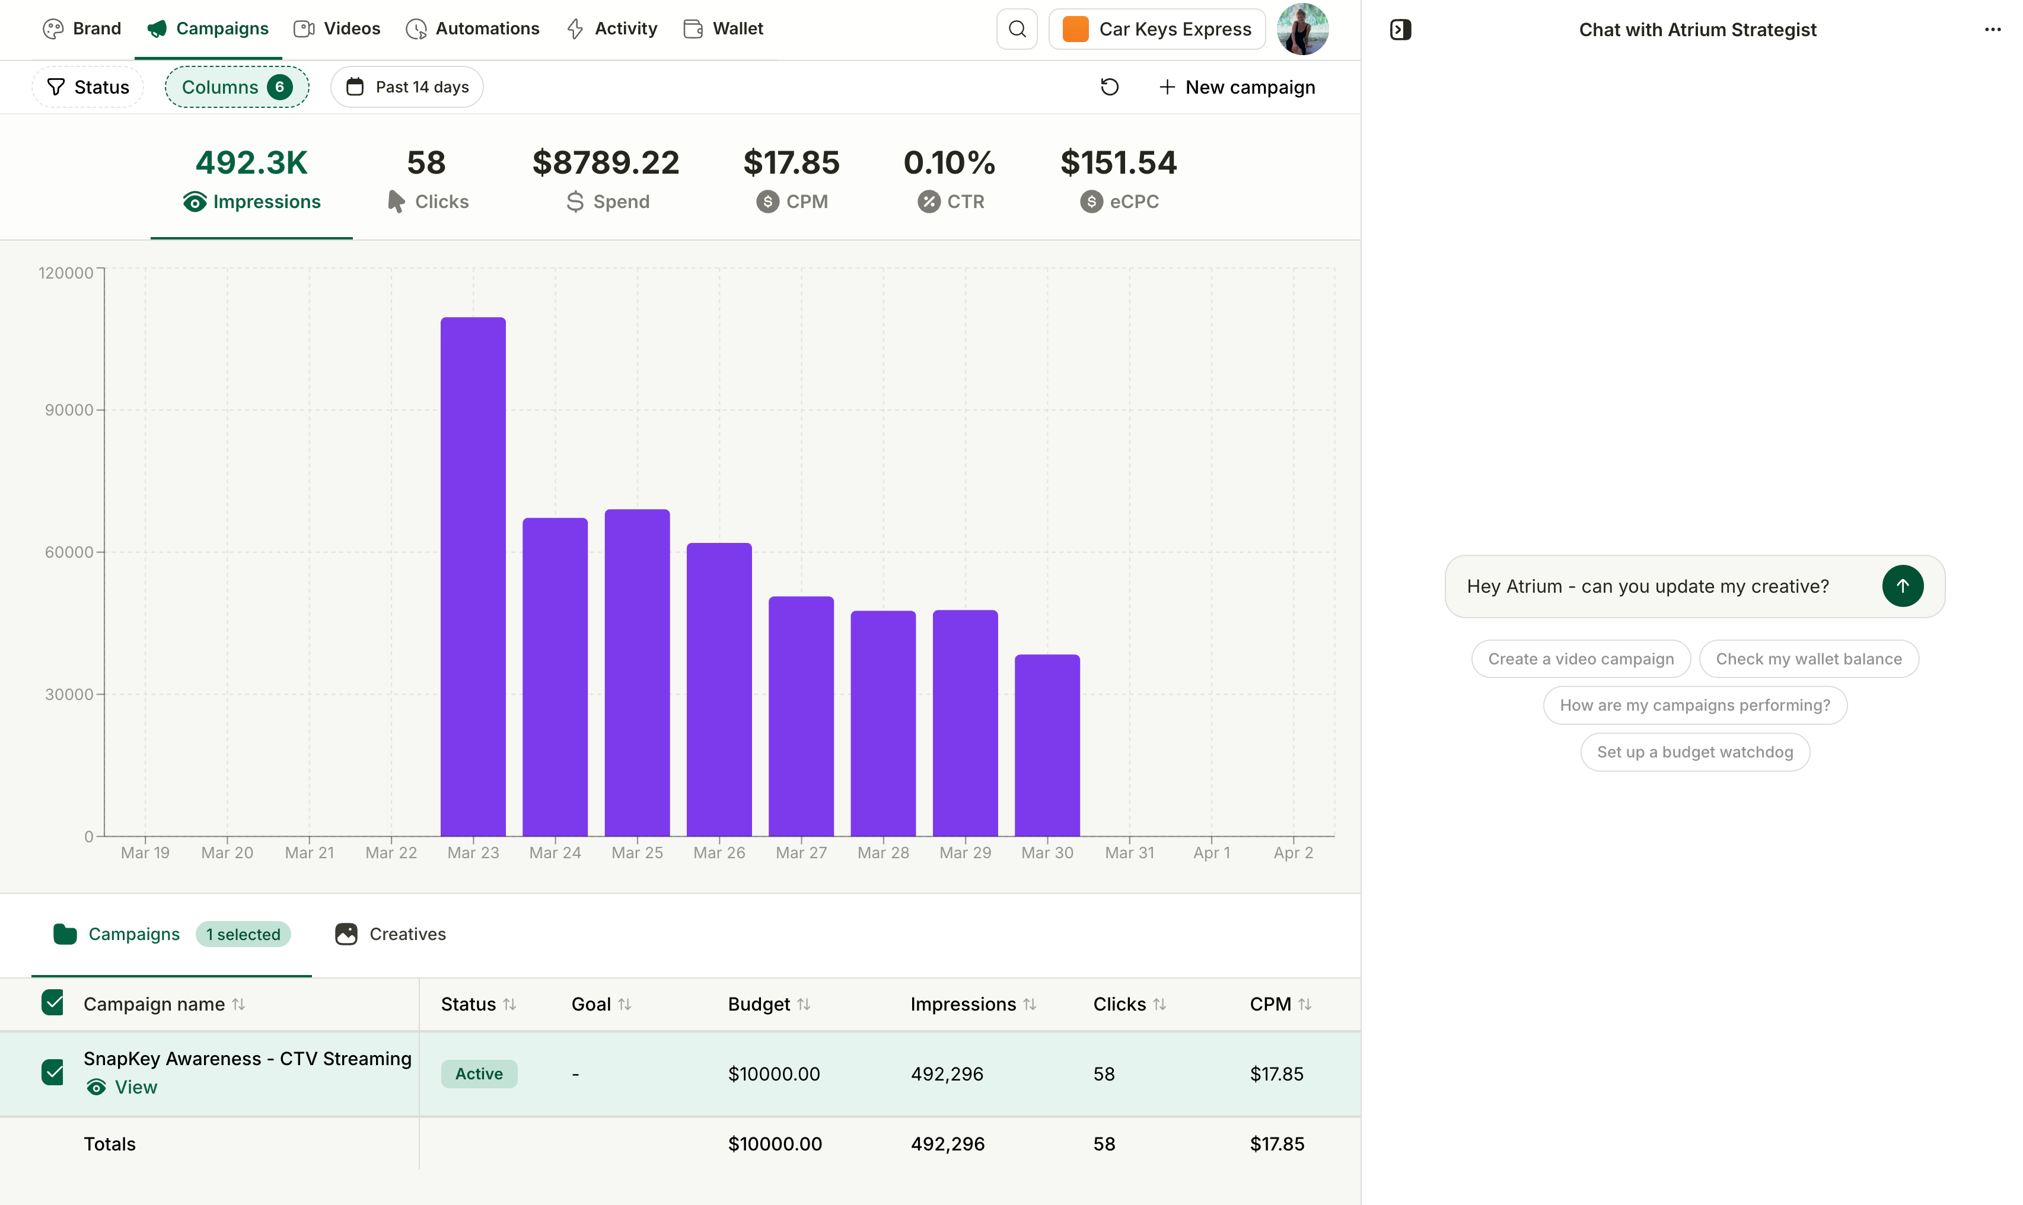Image resolution: width=2023 pixels, height=1205 pixels.
Task: Open user profile avatar
Action: coord(1302,29)
